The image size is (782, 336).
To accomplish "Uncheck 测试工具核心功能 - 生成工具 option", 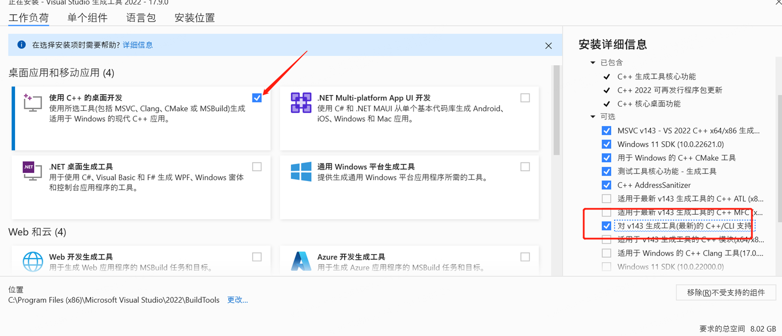I will pyautogui.click(x=607, y=172).
